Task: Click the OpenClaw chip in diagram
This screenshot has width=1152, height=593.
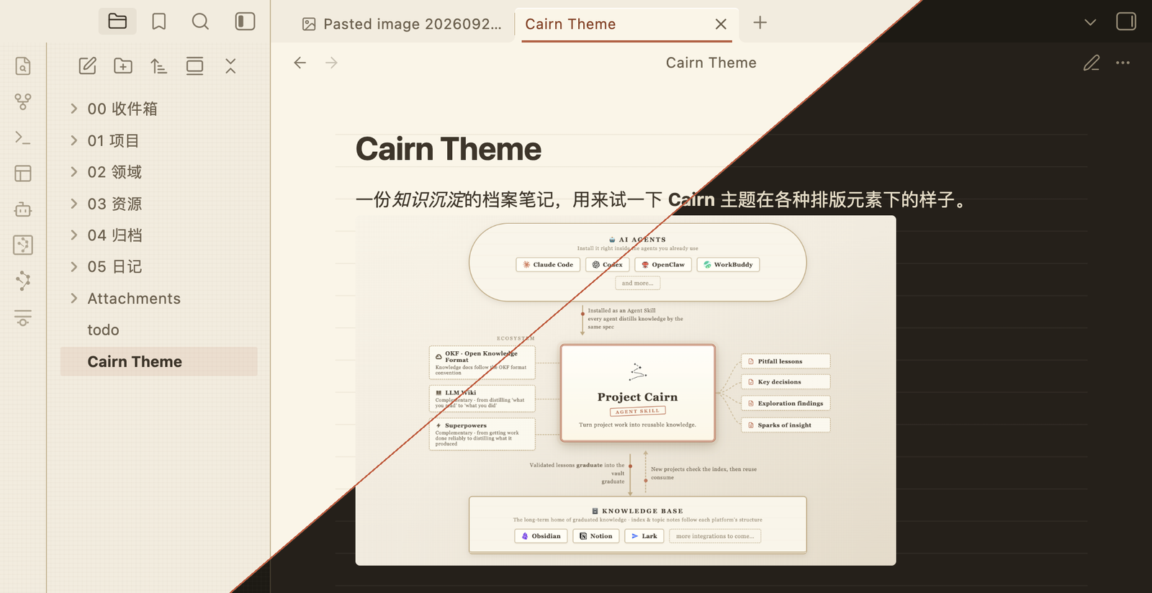Action: coord(663,265)
